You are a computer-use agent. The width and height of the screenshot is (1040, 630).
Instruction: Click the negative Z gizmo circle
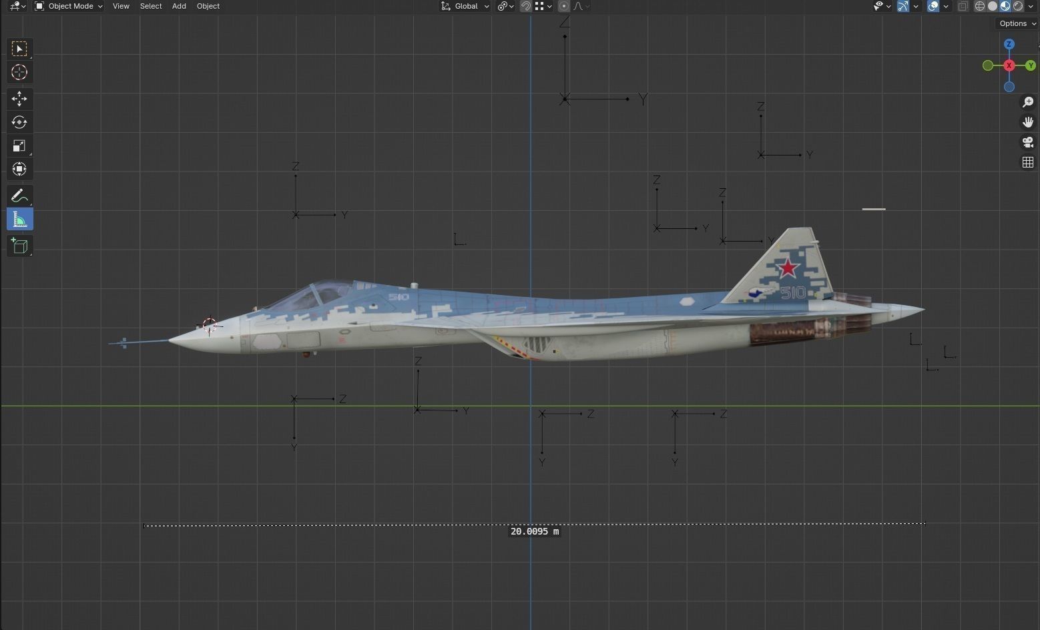pyautogui.click(x=1009, y=87)
